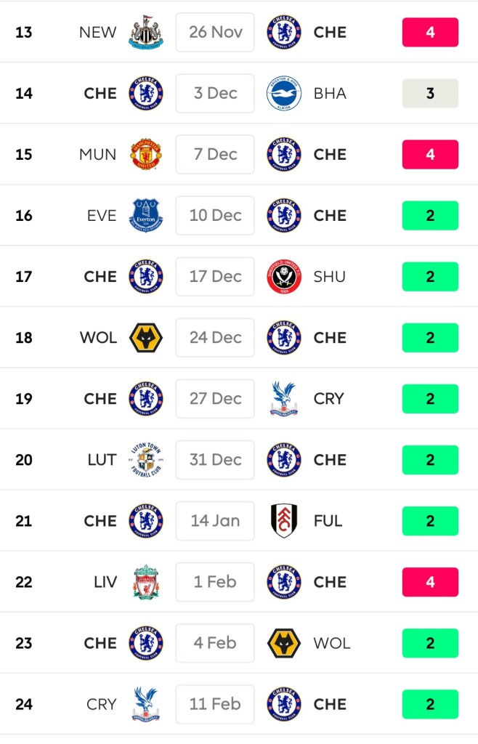Click grey difficulty 3 badge for Brighton
Image resolution: width=478 pixels, height=744 pixels.
[430, 94]
